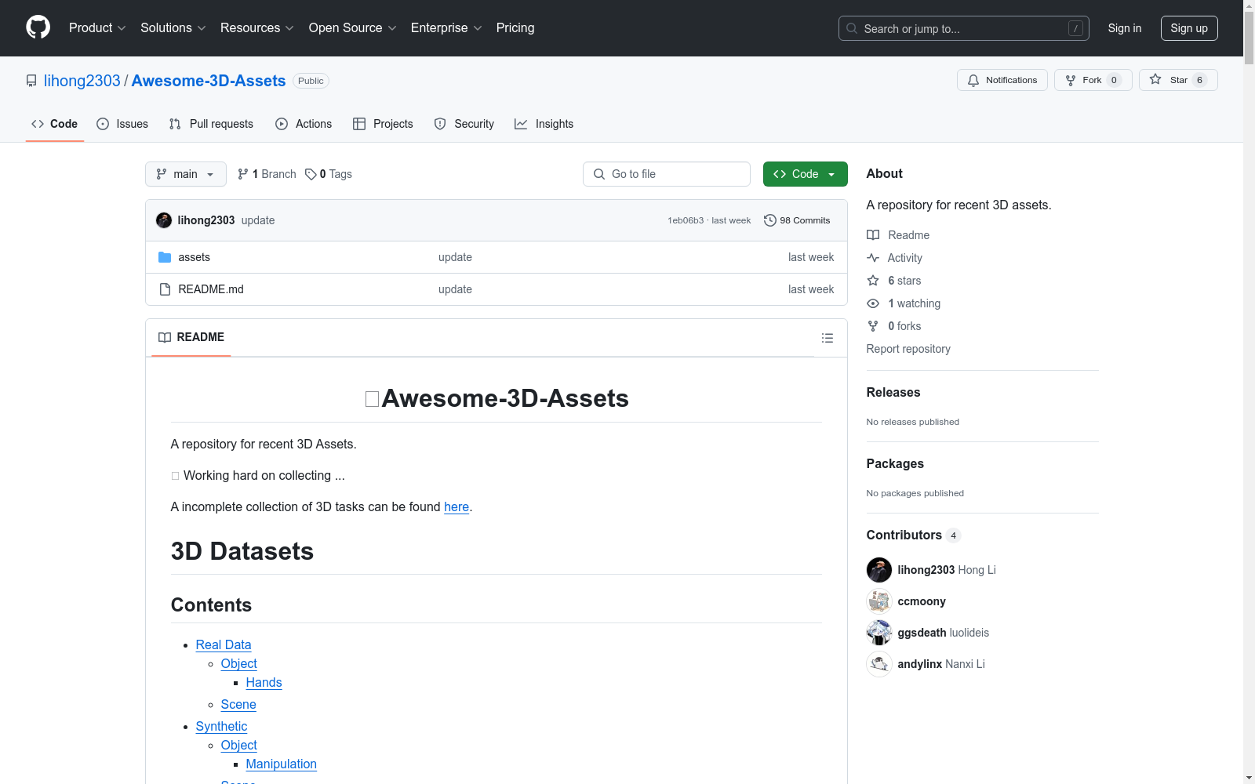Switch to the Code tab
The height and width of the screenshot is (784, 1255).
pos(55,124)
